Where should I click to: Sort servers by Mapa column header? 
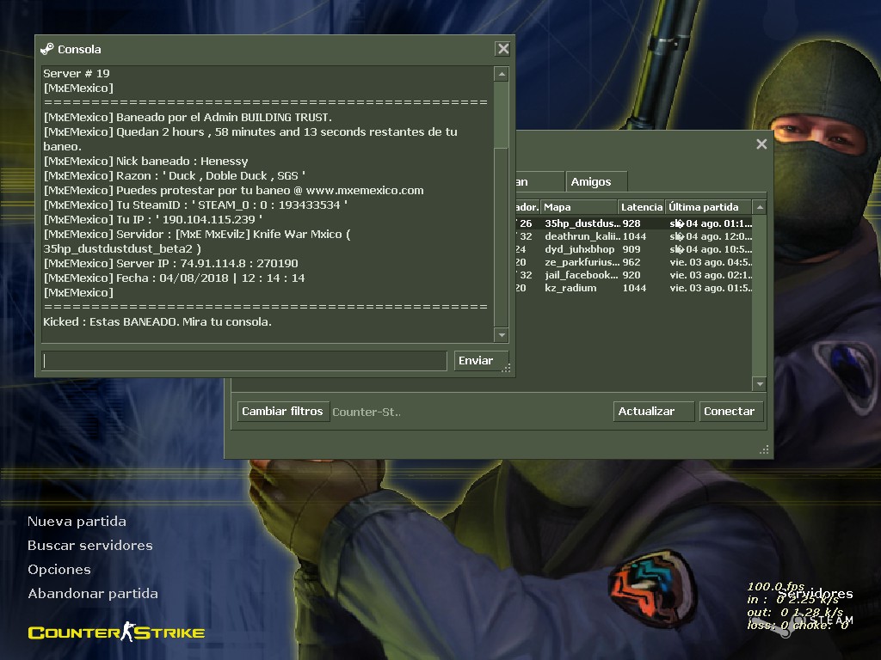pos(579,207)
